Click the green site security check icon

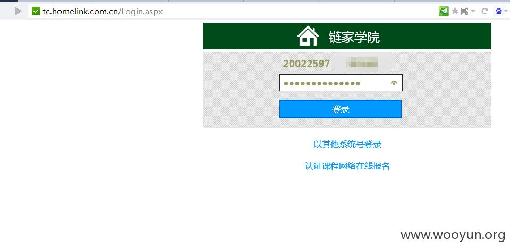(36, 11)
